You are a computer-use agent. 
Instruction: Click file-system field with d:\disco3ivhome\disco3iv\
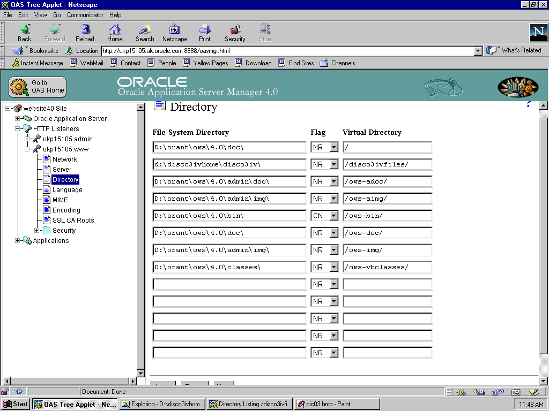click(229, 164)
